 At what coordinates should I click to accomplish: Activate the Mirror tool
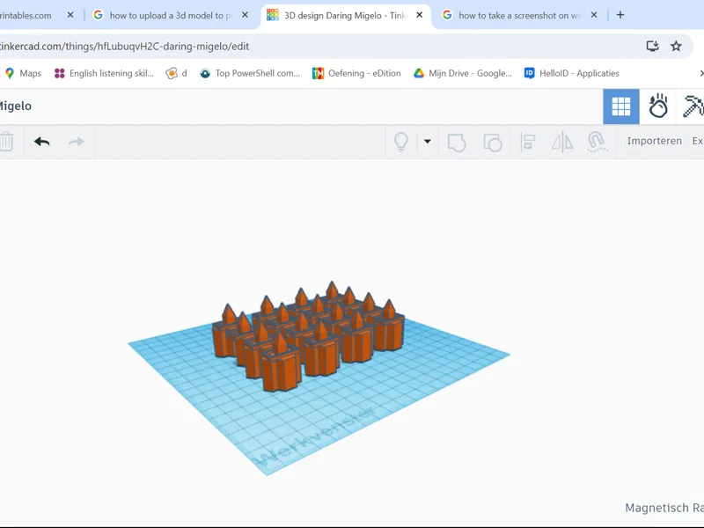562,143
